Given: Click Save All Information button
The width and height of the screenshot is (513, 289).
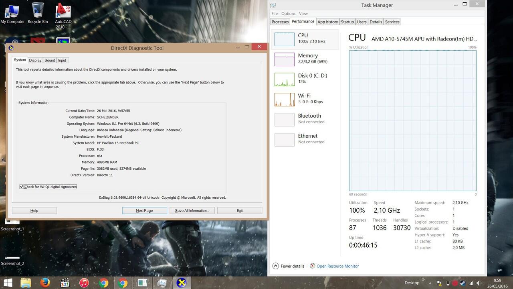Looking at the screenshot, I should [x=192, y=210].
